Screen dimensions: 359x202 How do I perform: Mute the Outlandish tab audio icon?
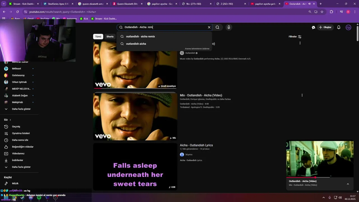[x=309, y=4]
